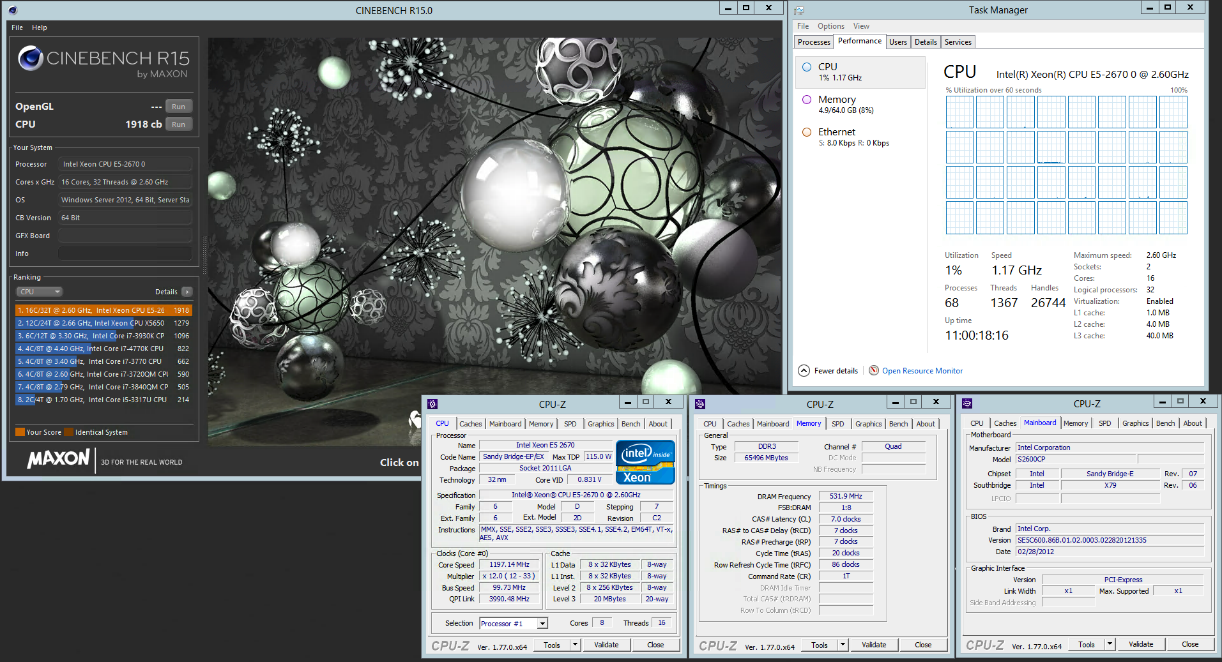
Task: Click Validate in first CPU-Z window
Action: [x=606, y=645]
